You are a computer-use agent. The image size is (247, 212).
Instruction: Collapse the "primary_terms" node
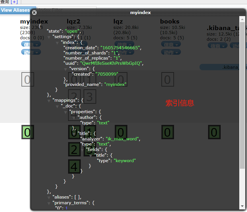coord(49,203)
